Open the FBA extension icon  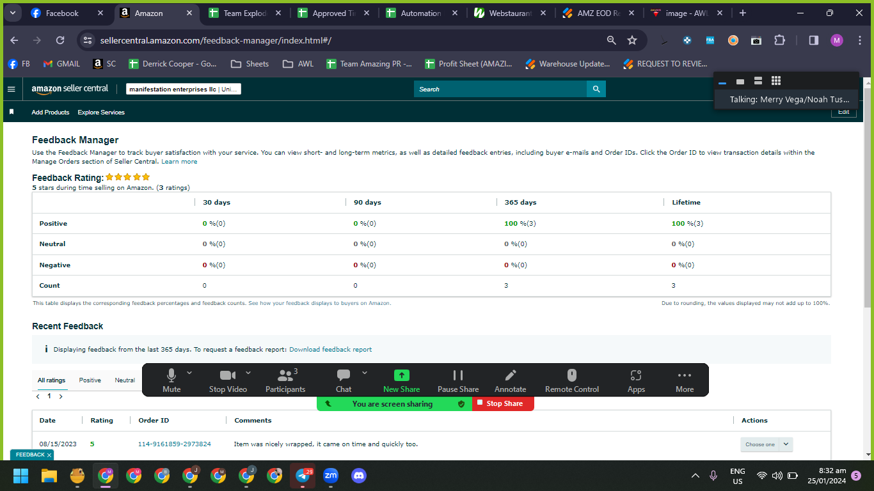[710, 40]
